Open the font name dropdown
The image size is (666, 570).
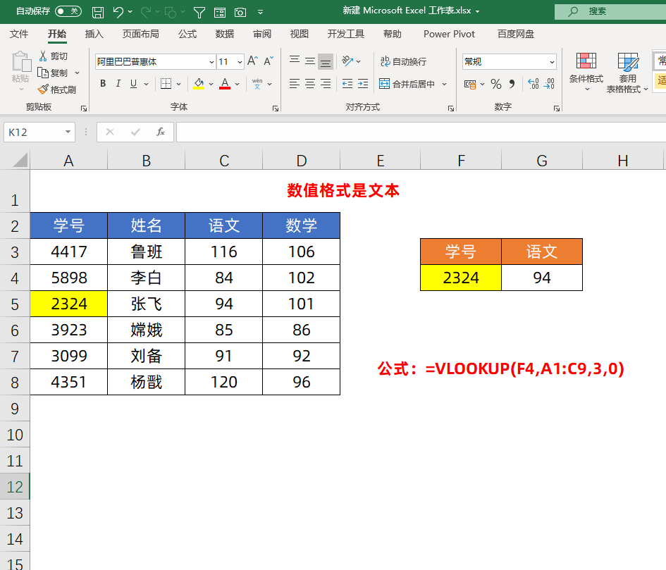click(211, 62)
